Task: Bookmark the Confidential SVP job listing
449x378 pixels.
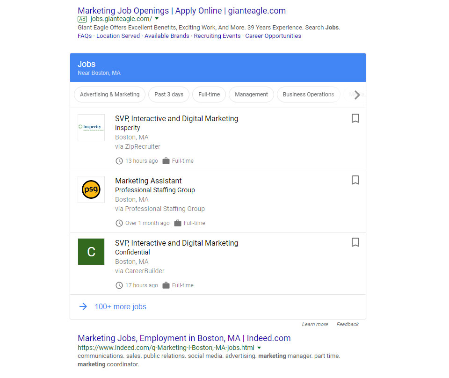Action: pos(355,242)
